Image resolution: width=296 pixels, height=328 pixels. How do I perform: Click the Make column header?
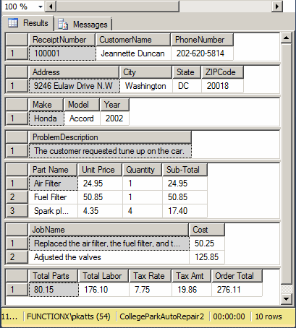46,105
